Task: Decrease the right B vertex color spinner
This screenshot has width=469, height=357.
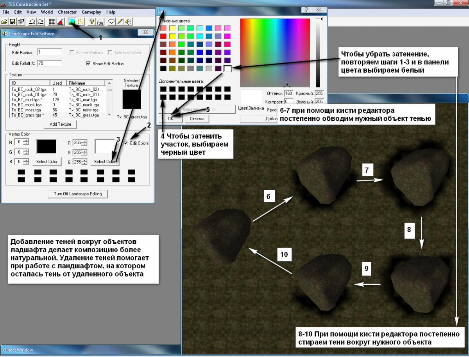Action: pos(84,163)
